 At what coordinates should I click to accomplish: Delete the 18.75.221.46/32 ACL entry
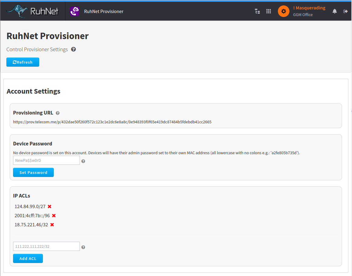52,225
